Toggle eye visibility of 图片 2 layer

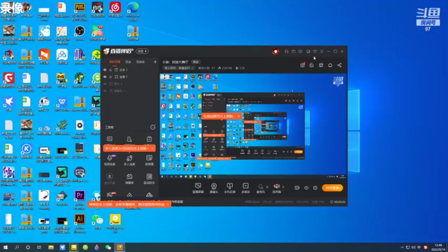105,83
